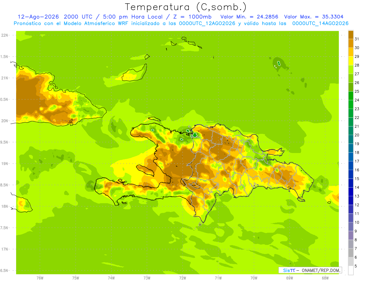Click the '76W' longitude label

pyautogui.click(x=40, y=278)
